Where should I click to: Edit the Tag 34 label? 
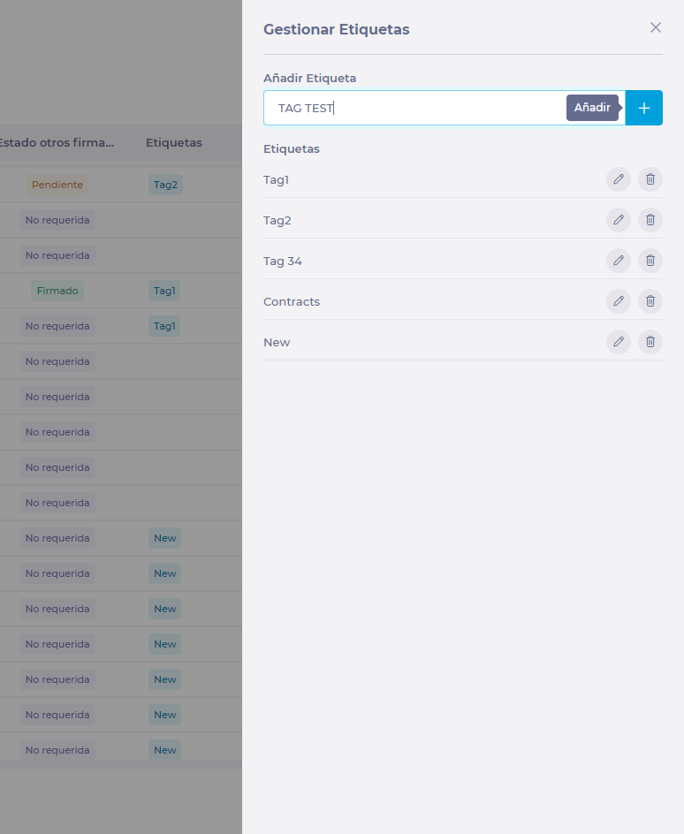coord(619,261)
